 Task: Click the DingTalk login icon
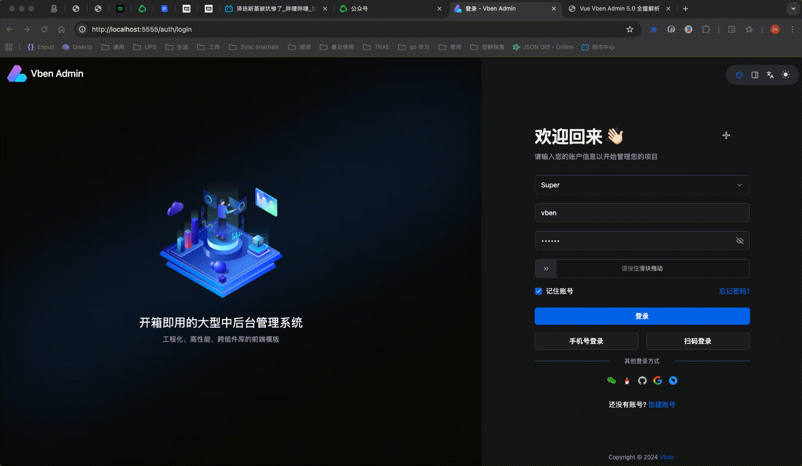[673, 380]
